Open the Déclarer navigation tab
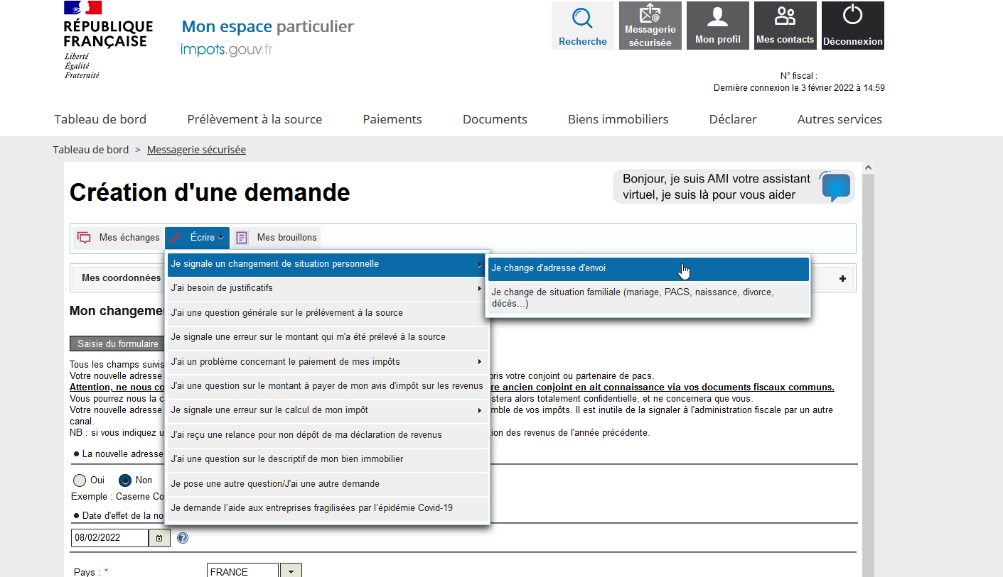This screenshot has width=1003, height=577. pyautogui.click(x=733, y=119)
